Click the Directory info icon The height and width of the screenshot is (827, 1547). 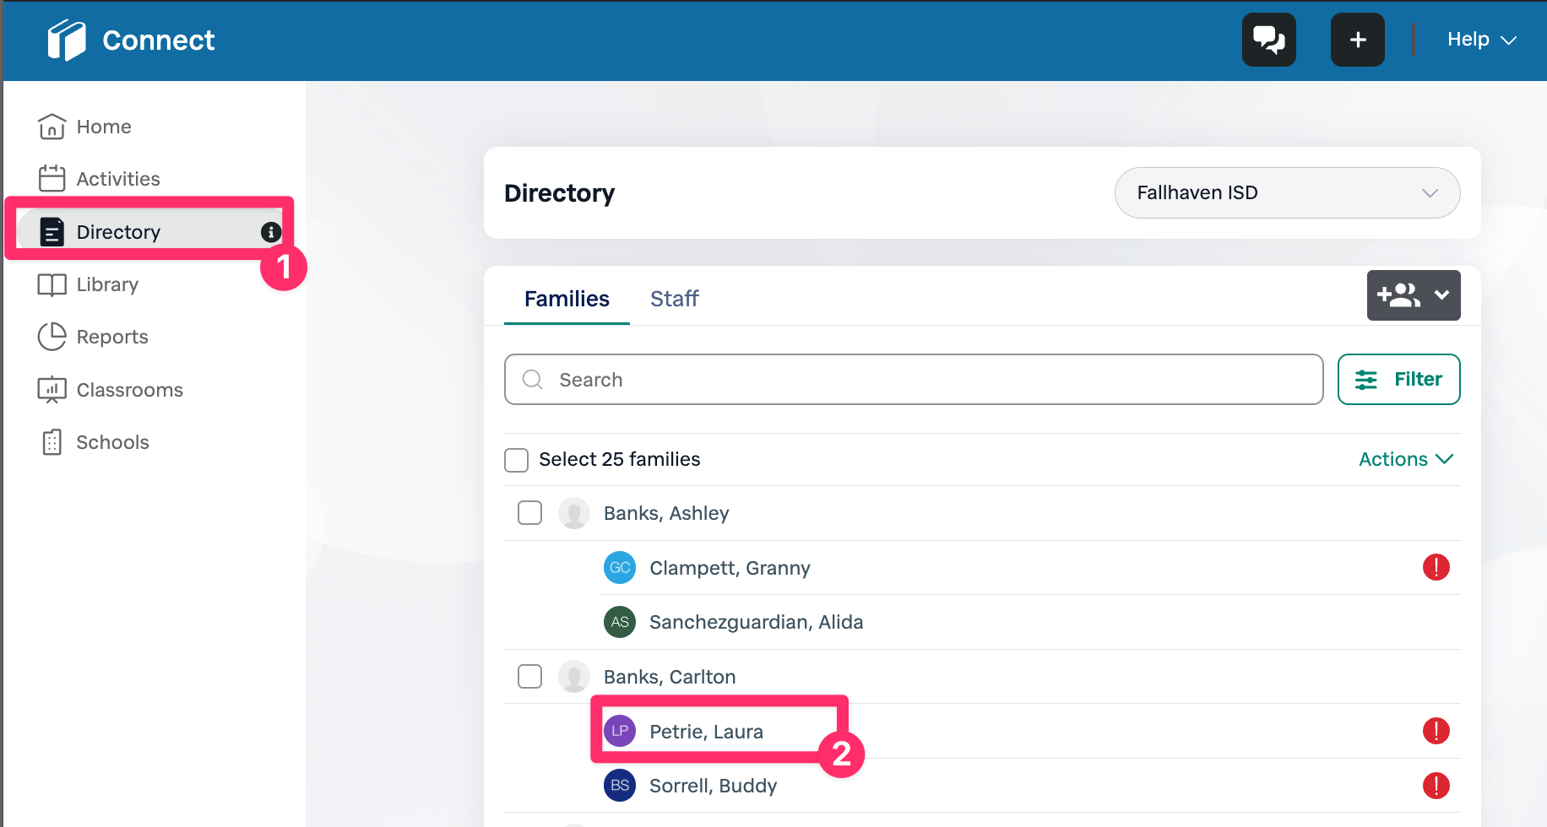270,232
